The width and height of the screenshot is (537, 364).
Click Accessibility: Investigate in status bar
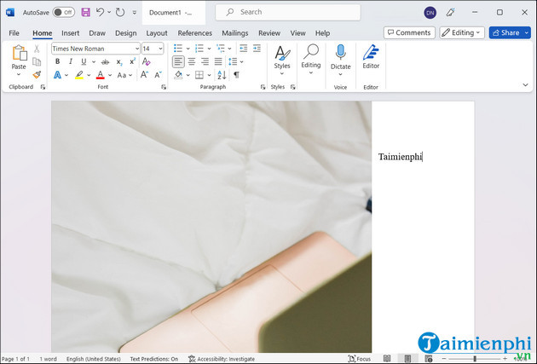pos(222,359)
